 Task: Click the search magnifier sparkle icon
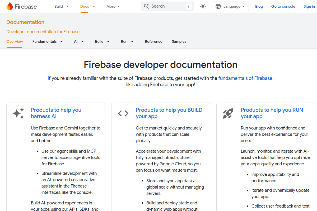(146, 6)
